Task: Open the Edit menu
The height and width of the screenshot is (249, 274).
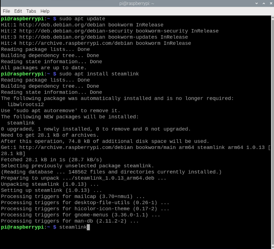Action: point(18,11)
